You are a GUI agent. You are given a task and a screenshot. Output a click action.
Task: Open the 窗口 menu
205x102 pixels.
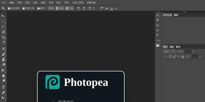59,3
